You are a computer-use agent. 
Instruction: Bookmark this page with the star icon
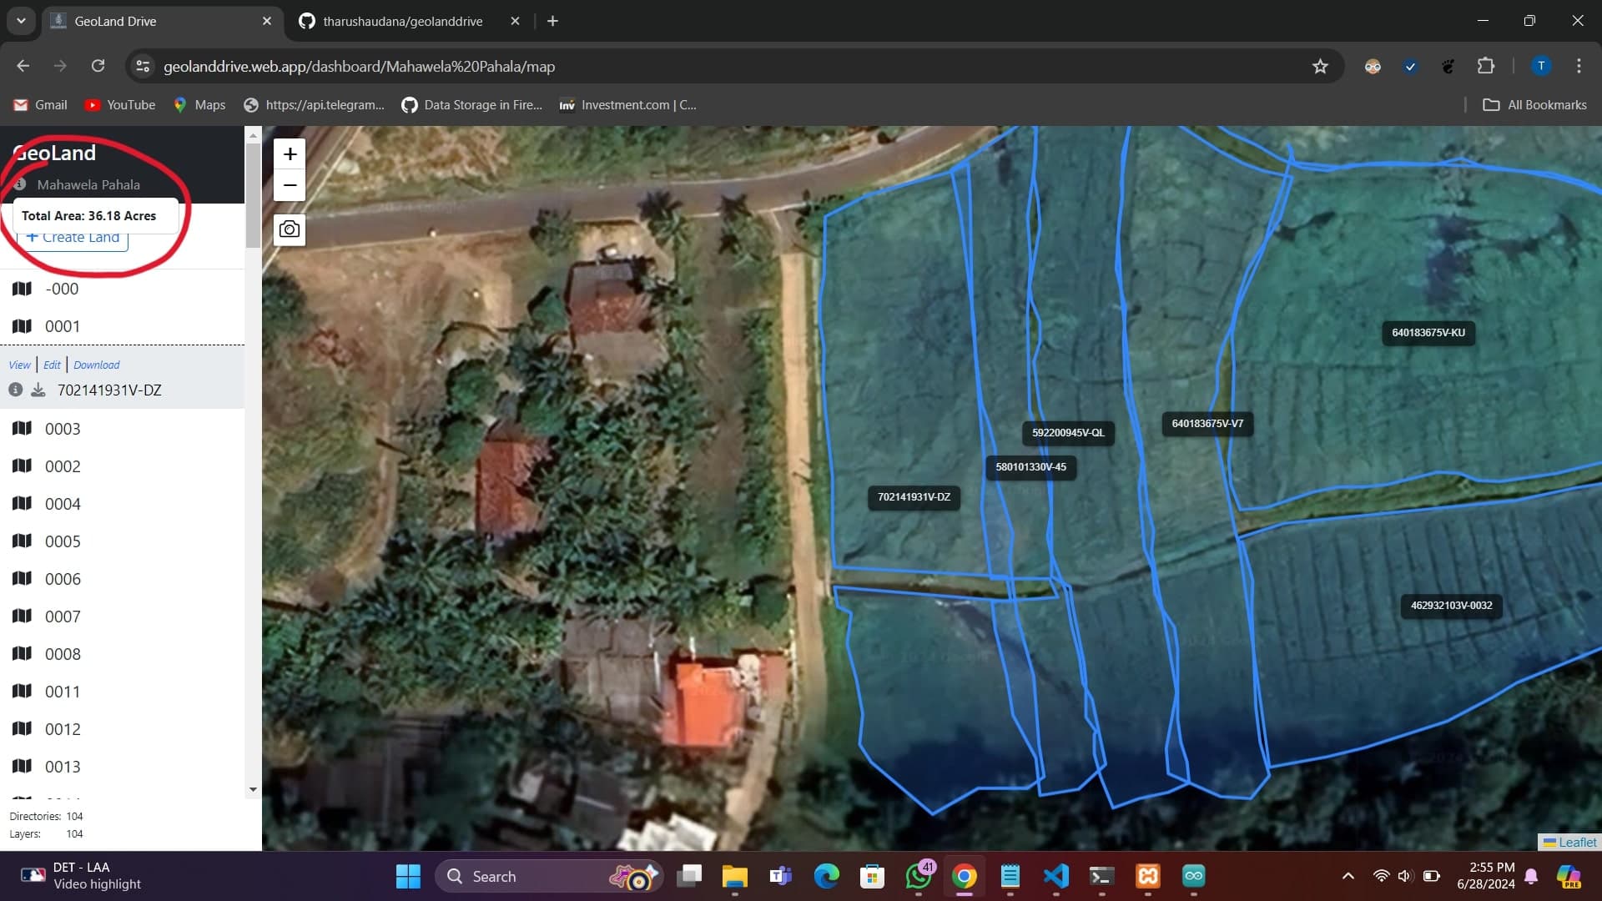[x=1320, y=67]
